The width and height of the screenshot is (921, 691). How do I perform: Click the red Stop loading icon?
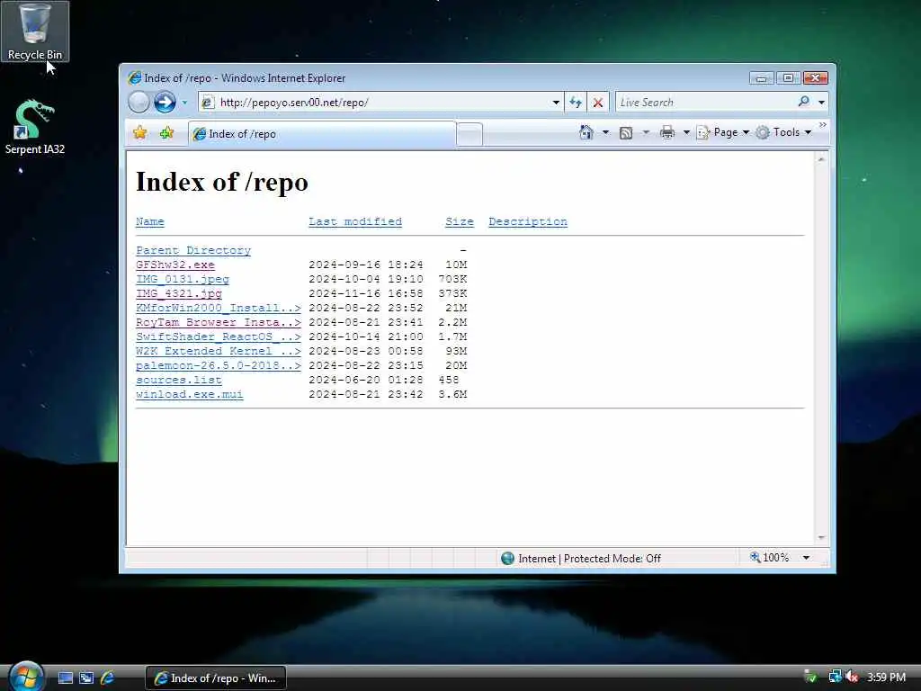tap(598, 103)
